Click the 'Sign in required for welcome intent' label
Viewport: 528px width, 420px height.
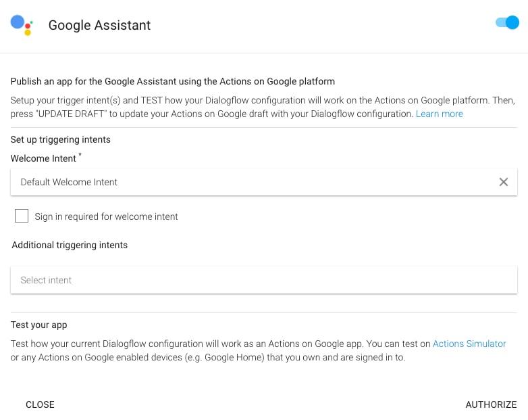[106, 216]
